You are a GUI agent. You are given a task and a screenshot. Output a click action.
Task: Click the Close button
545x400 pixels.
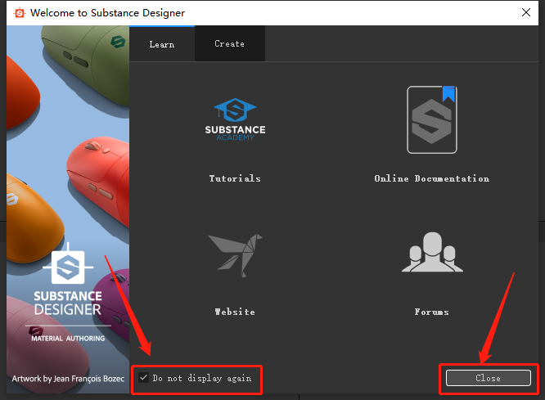coord(489,378)
